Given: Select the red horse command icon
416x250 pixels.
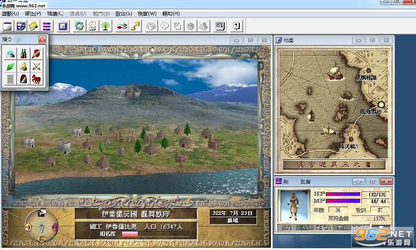Looking at the screenshot, I should click(37, 79).
